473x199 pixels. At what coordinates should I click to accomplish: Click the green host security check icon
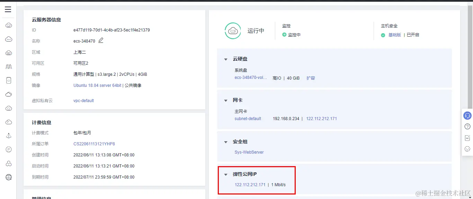click(x=383, y=35)
